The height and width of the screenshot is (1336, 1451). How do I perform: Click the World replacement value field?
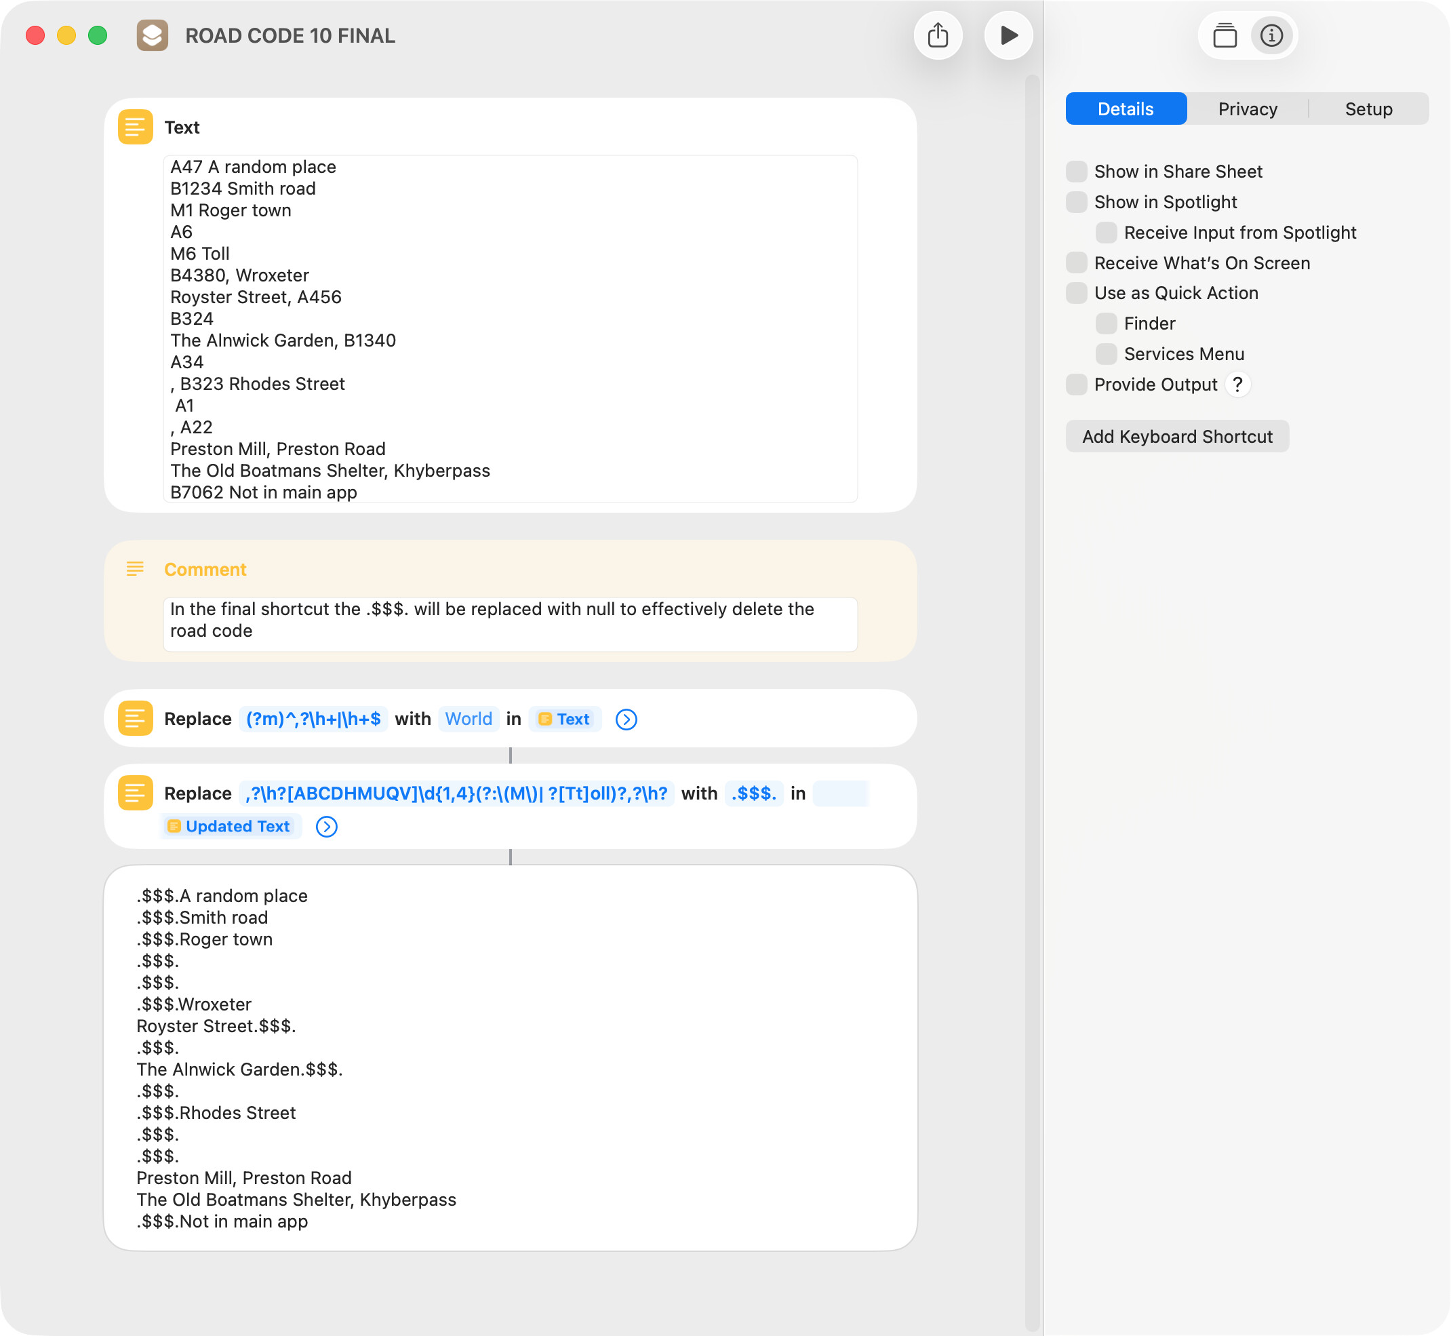click(469, 719)
